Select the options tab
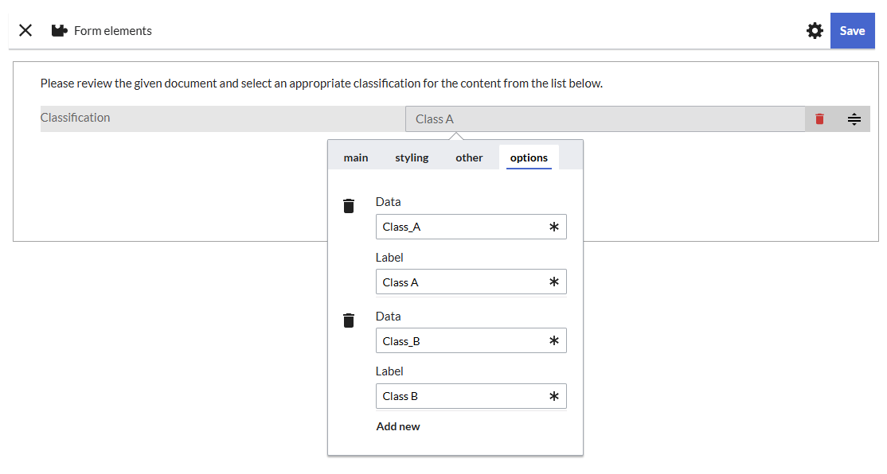Image resolution: width=887 pixels, height=474 pixels. click(x=529, y=157)
